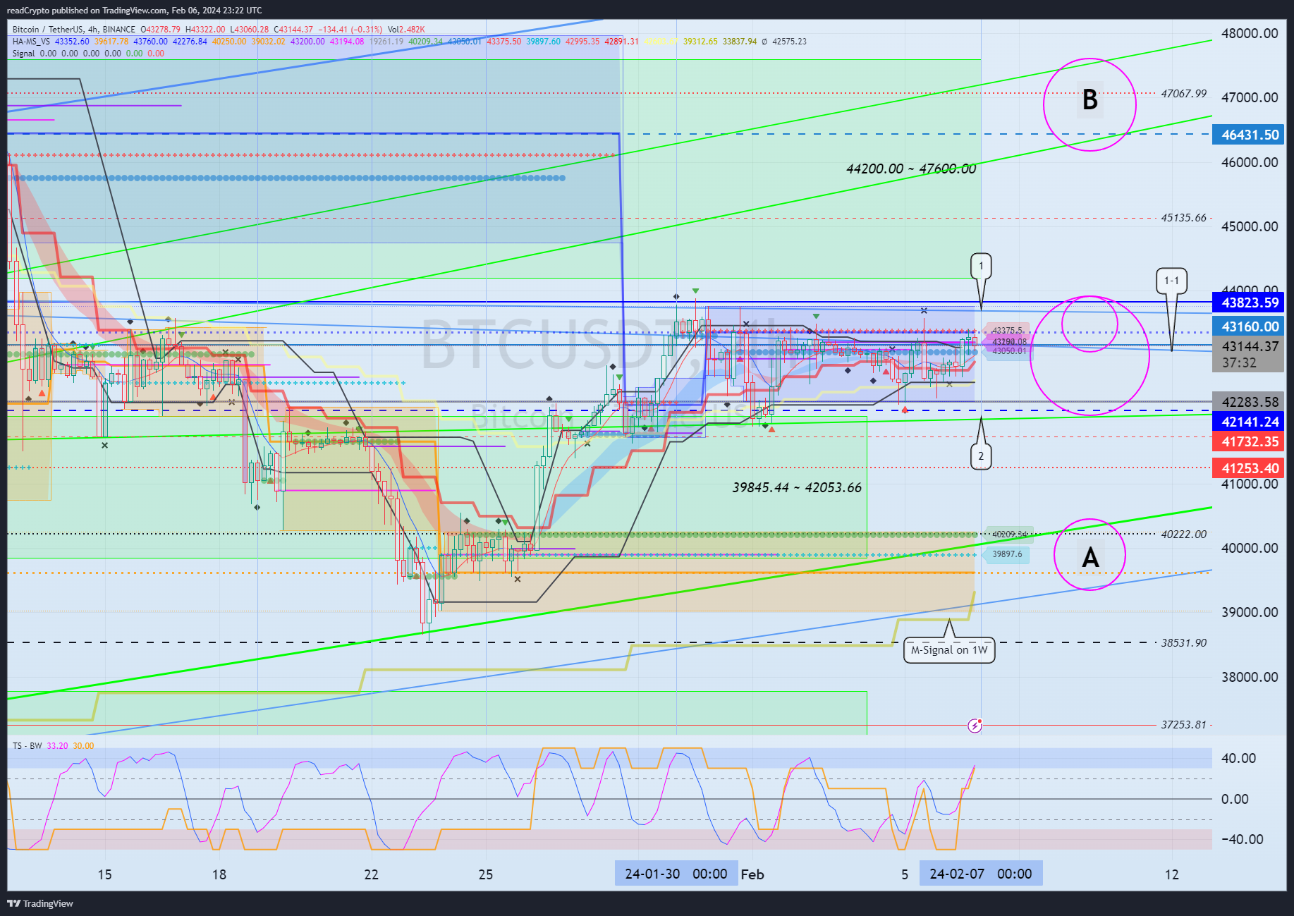Click the letter B annotation
This screenshot has height=916, width=1294.
pyautogui.click(x=1089, y=100)
